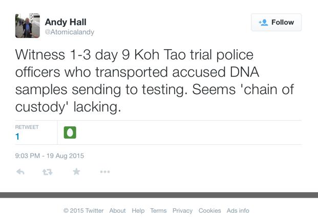Click the reply arrow icon

pyautogui.click(x=20, y=172)
